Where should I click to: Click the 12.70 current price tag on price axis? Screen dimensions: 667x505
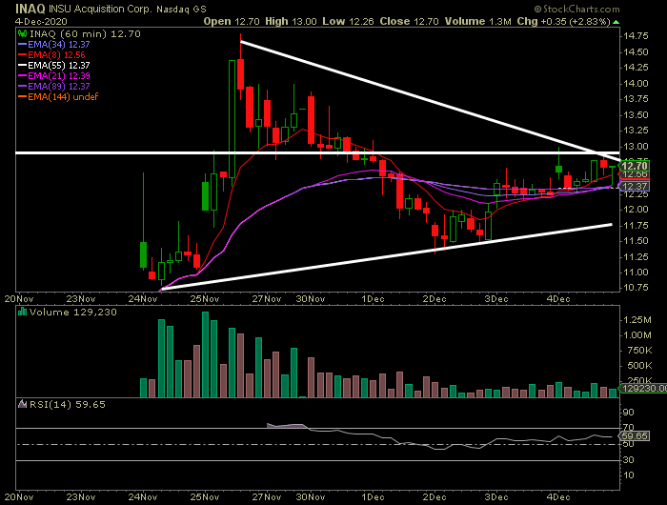pos(635,166)
